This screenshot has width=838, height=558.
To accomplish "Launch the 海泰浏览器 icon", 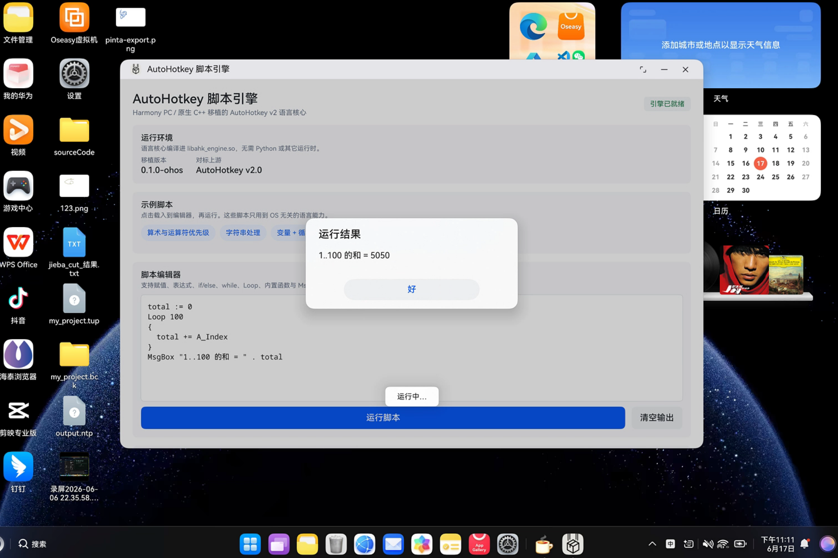I will click(x=18, y=354).
